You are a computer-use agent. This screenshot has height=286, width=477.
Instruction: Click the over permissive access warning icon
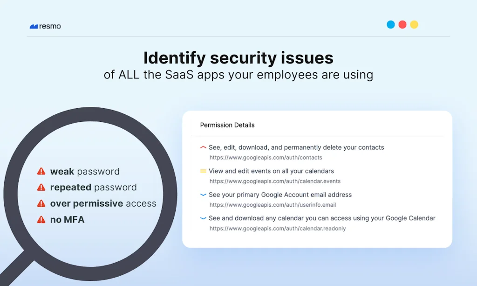pos(41,203)
